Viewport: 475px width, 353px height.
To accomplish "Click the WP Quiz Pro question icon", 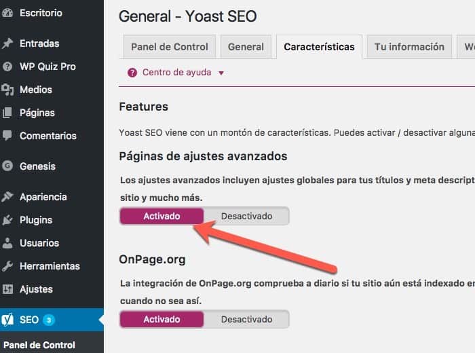I will (7, 67).
